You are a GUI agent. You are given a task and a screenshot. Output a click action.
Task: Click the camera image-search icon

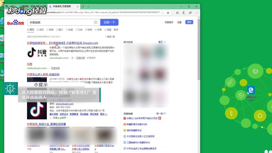[x=95, y=22]
